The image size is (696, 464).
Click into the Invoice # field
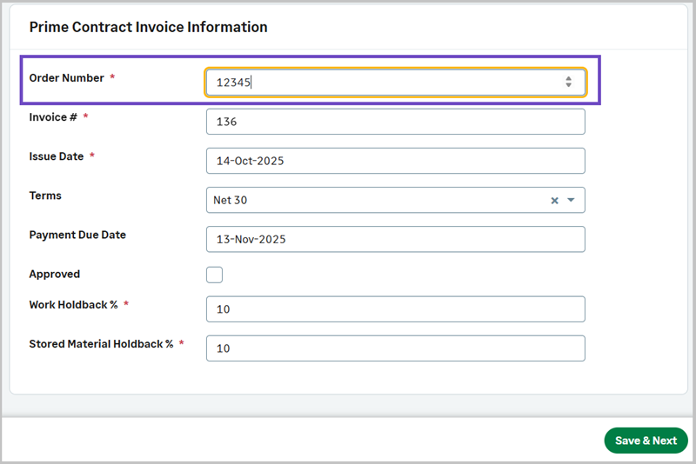tap(395, 123)
